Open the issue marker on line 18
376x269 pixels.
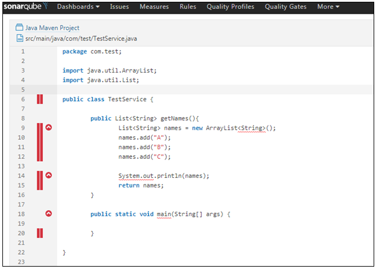click(x=49, y=214)
